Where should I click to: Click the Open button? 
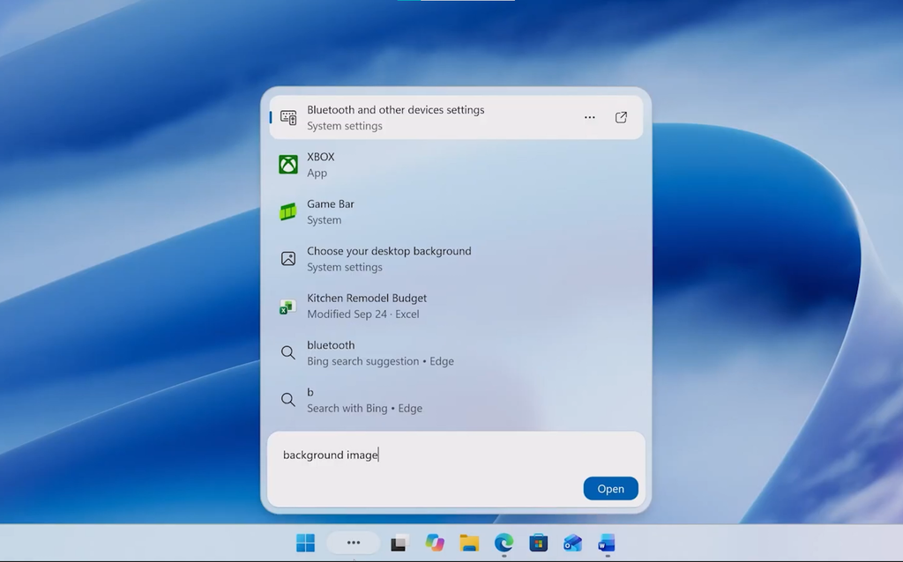610,488
